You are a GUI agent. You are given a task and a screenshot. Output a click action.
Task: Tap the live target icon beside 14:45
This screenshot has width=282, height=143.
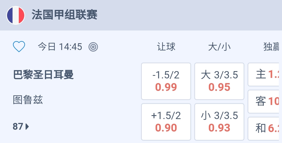coord(93,47)
